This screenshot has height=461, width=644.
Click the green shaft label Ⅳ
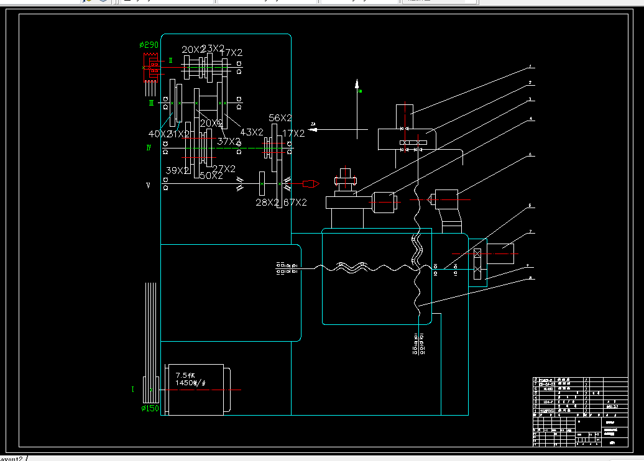149,147
